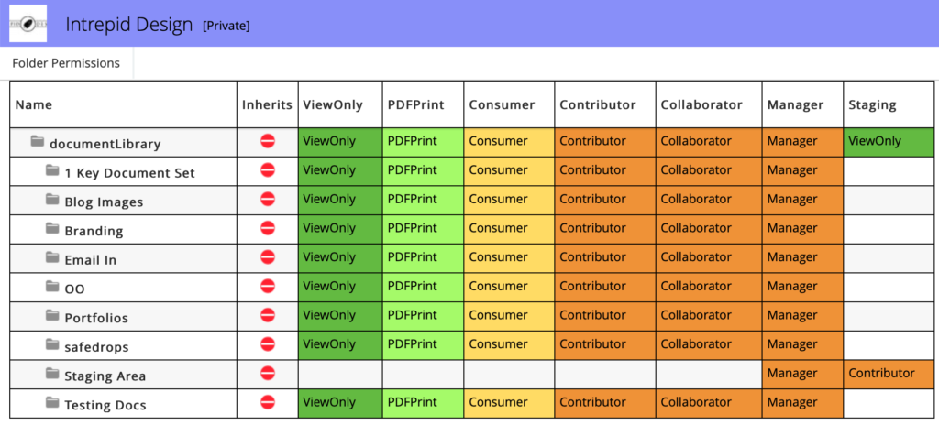Click the Portfolios folder icon
Screen dimensions: 939x425
[x=52, y=317]
